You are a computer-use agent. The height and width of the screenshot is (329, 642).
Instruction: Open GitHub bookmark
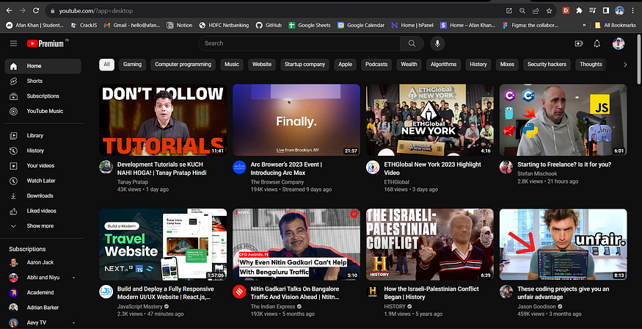point(269,26)
